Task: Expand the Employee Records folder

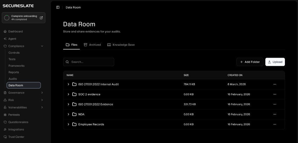Action: [68, 124]
